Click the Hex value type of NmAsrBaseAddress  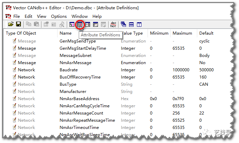click(125, 99)
